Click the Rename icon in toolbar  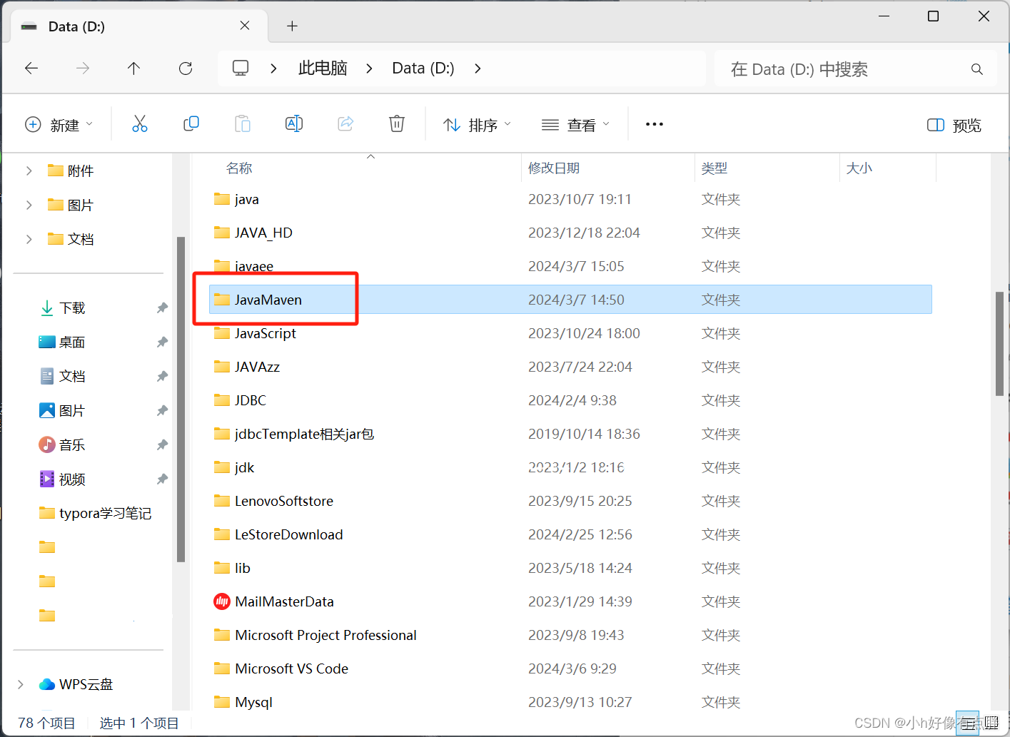point(294,124)
